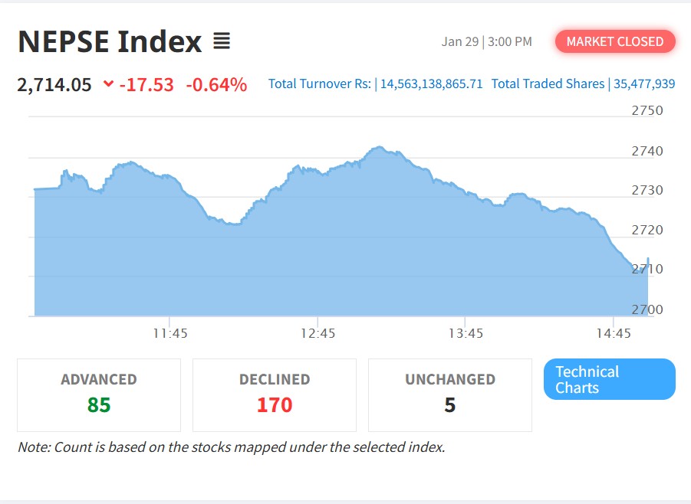Open the Technical Charts button

coord(609,379)
